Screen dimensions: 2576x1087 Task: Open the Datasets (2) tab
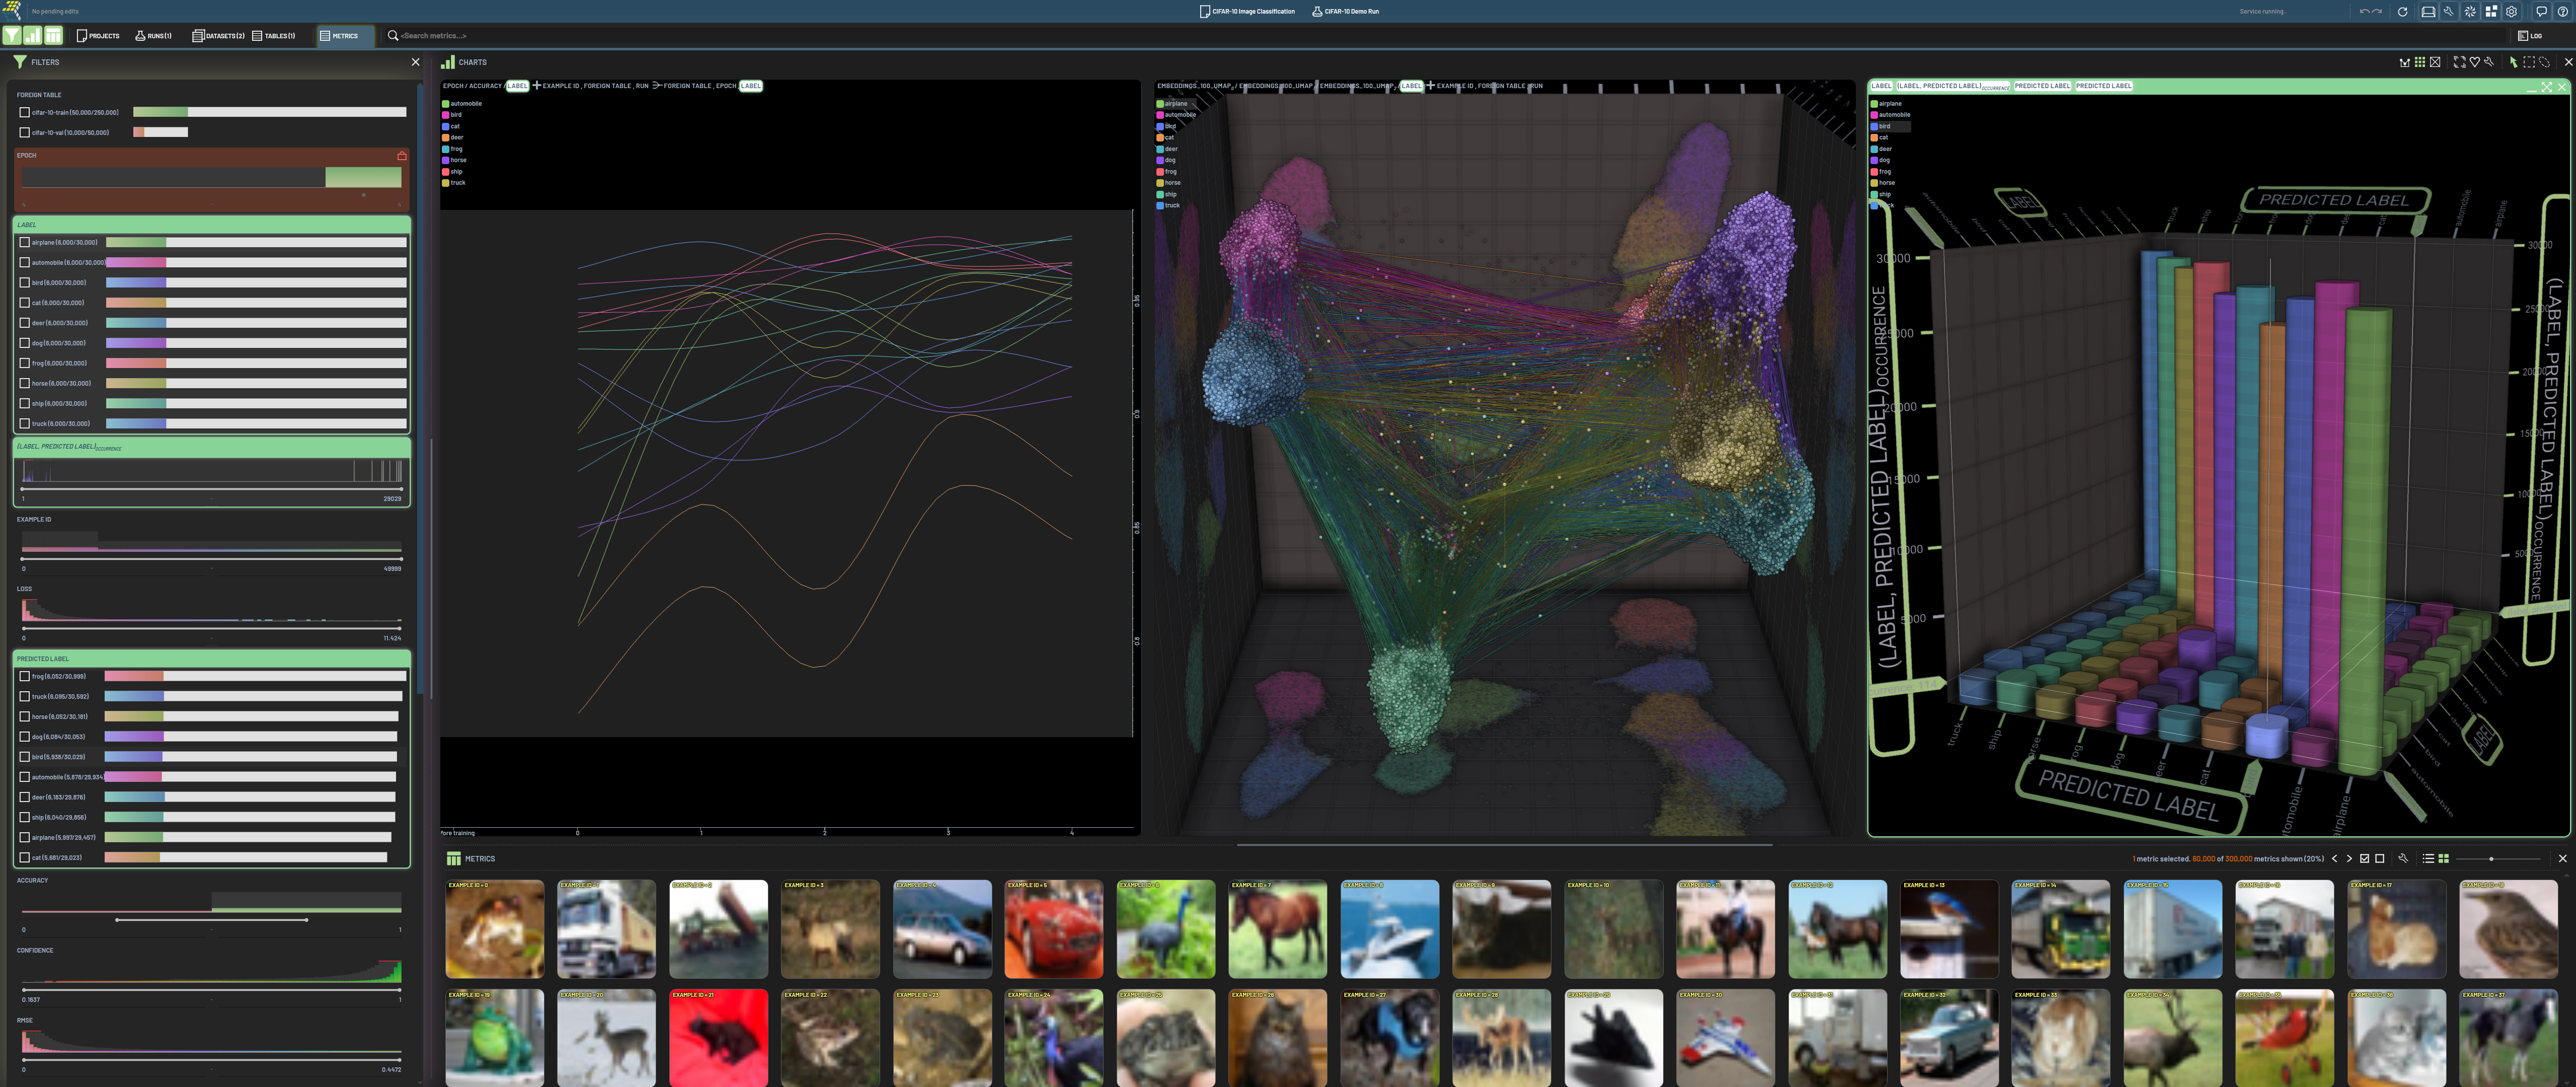pyautogui.click(x=218, y=36)
